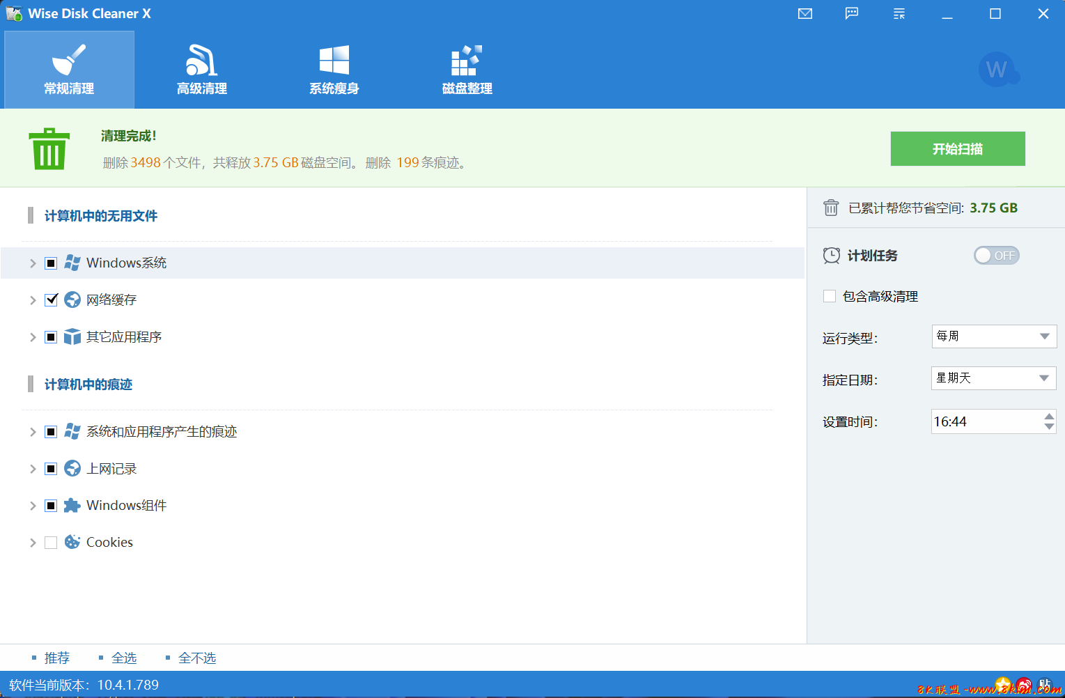Check the Cookies checkbox

(x=51, y=543)
